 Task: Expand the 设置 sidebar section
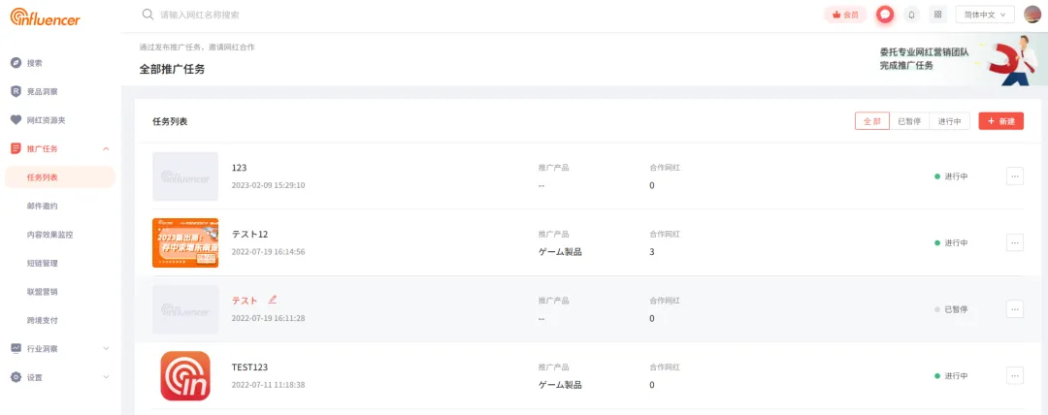107,377
